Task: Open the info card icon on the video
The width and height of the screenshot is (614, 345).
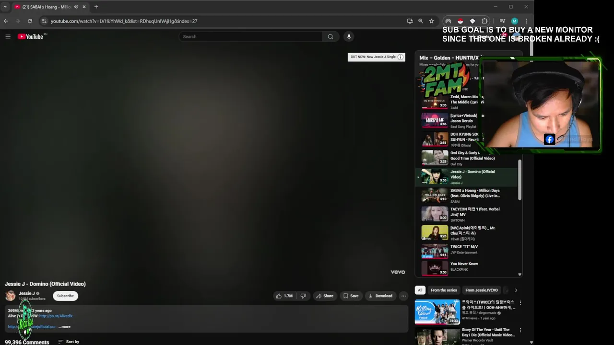Action: [x=401, y=57]
